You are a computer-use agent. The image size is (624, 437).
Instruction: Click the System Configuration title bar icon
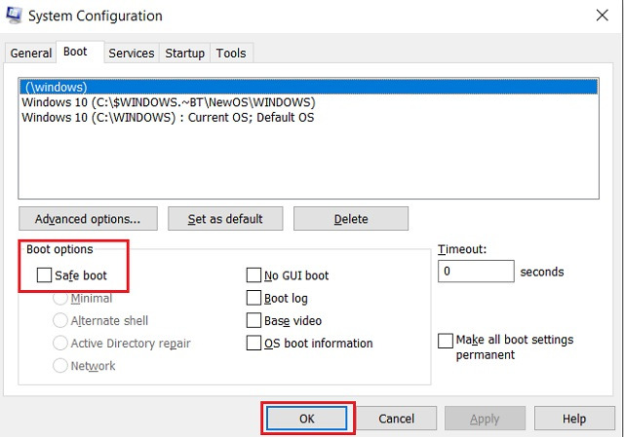pyautogui.click(x=14, y=16)
